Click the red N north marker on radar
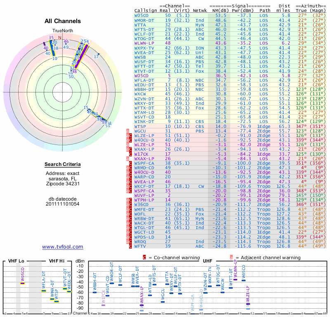 click(x=60, y=38)
